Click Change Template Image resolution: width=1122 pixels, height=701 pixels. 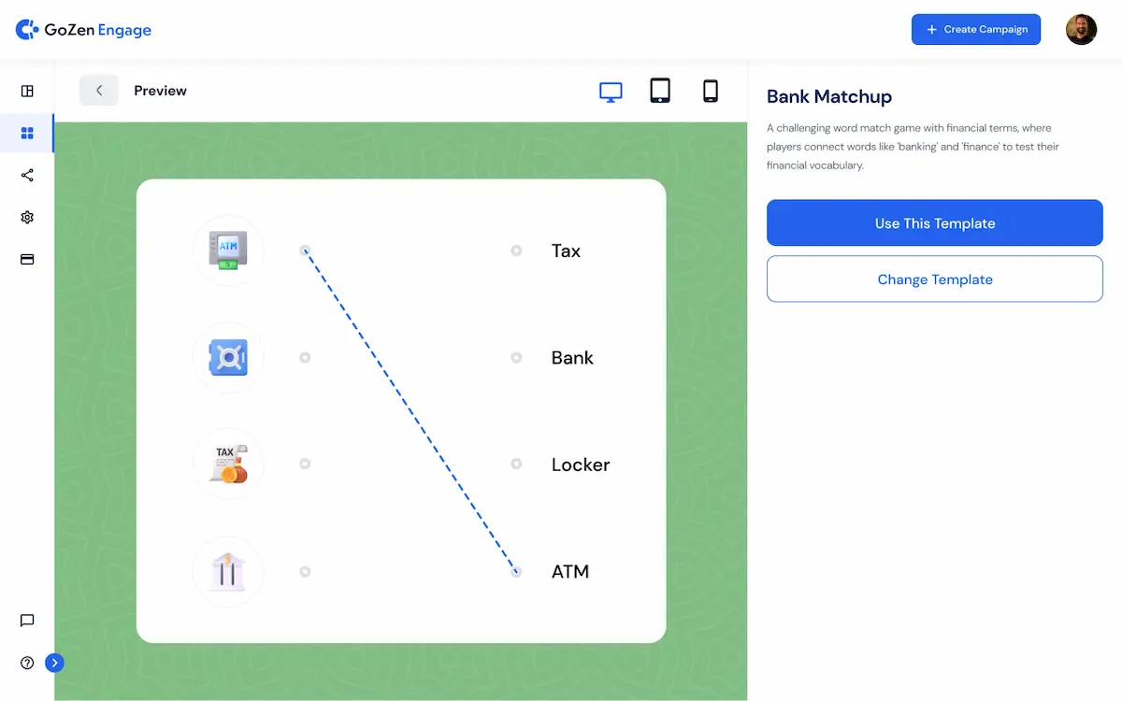[x=934, y=279]
